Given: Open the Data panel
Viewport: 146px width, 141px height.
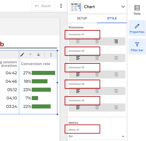Looking at the screenshot, I should [x=137, y=10].
